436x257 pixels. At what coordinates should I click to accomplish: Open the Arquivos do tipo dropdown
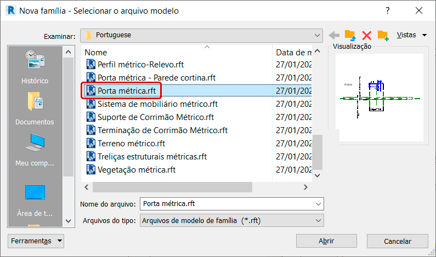[318, 220]
